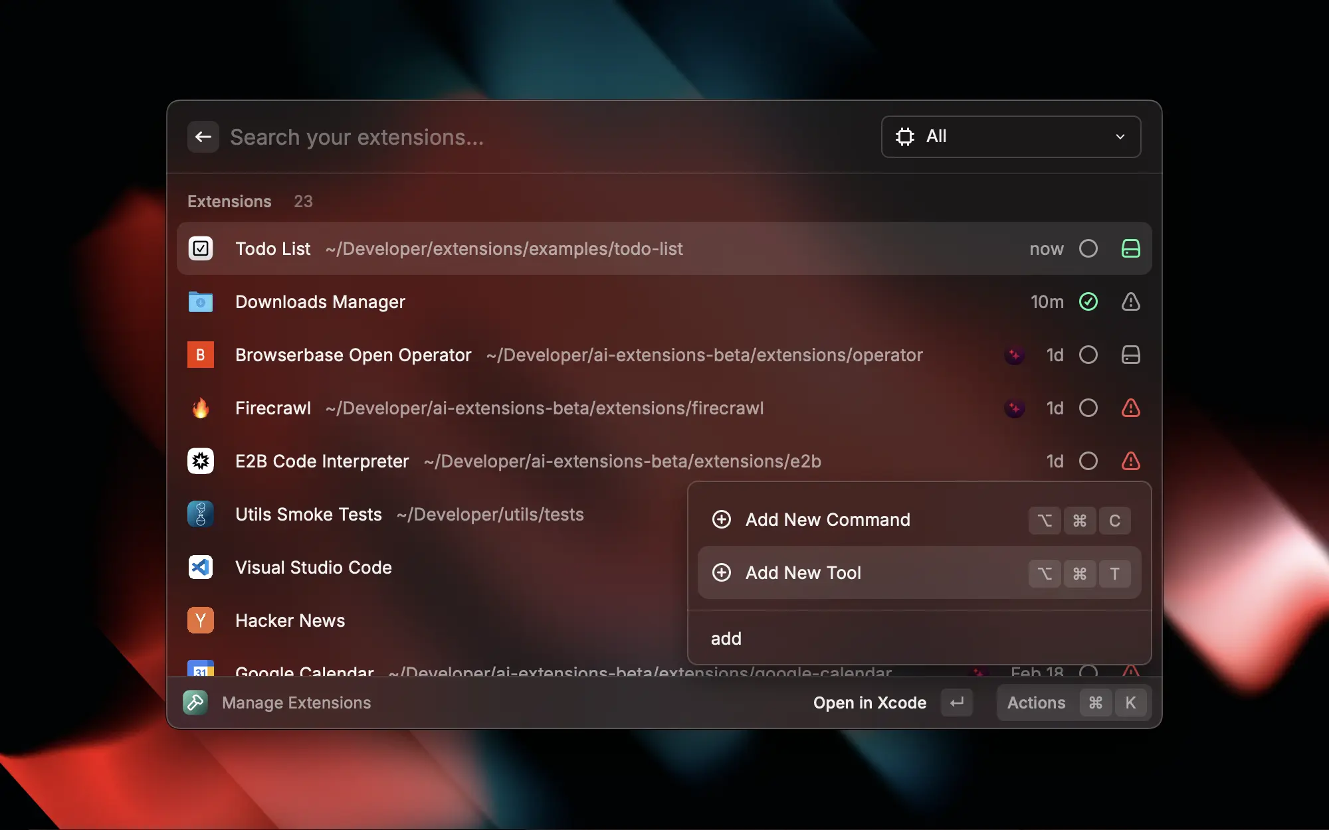Click the E2B Code Interpreter icon

point(201,461)
